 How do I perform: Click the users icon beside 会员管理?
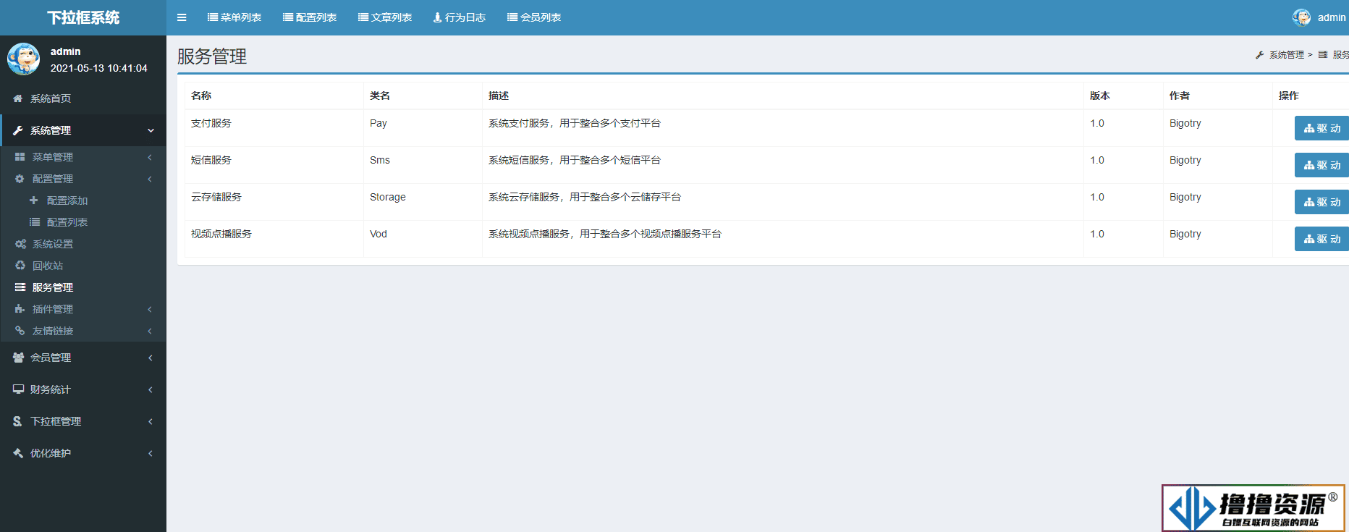[x=18, y=358]
